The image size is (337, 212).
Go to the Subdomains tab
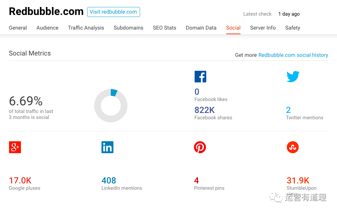coord(128,28)
